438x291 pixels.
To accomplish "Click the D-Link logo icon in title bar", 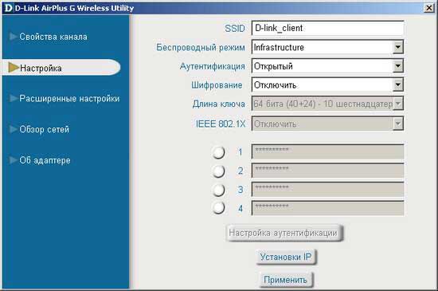I will tap(9, 8).
